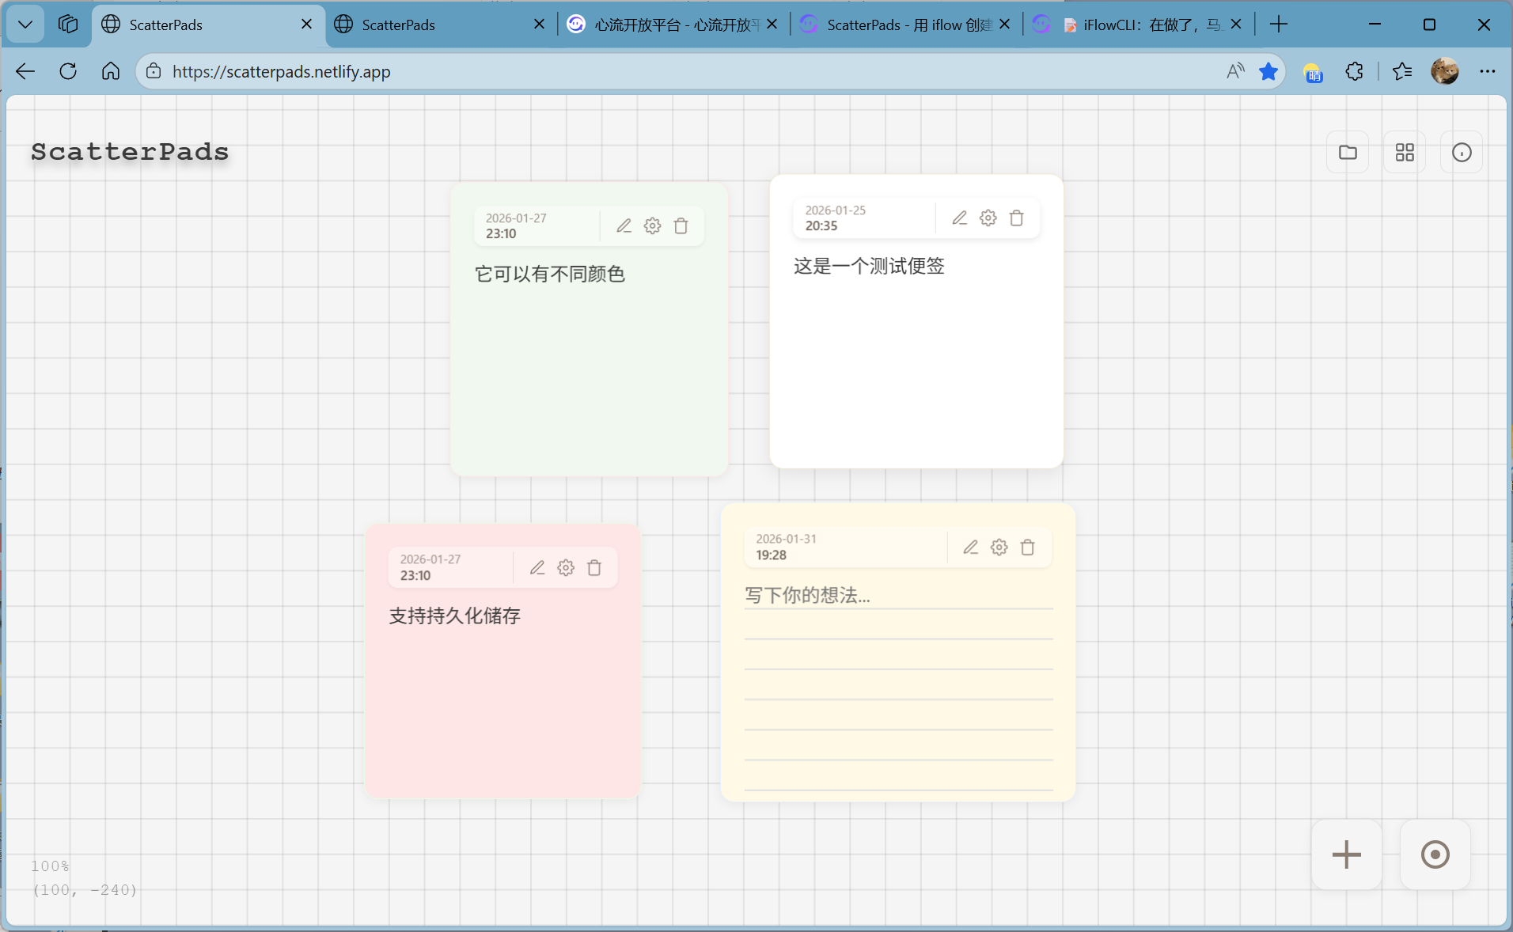Open the folder icon in top right
The image size is (1513, 932).
(1348, 153)
